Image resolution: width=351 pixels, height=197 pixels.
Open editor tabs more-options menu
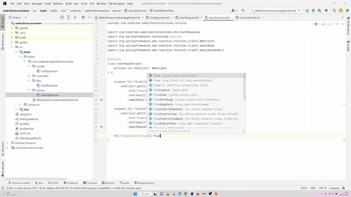[342, 17]
